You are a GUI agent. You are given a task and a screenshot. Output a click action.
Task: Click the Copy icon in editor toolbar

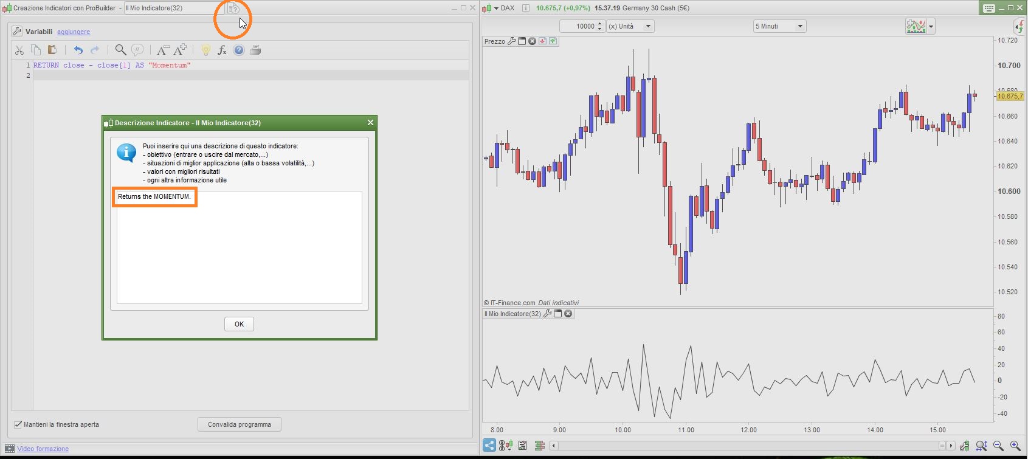[x=36, y=50]
